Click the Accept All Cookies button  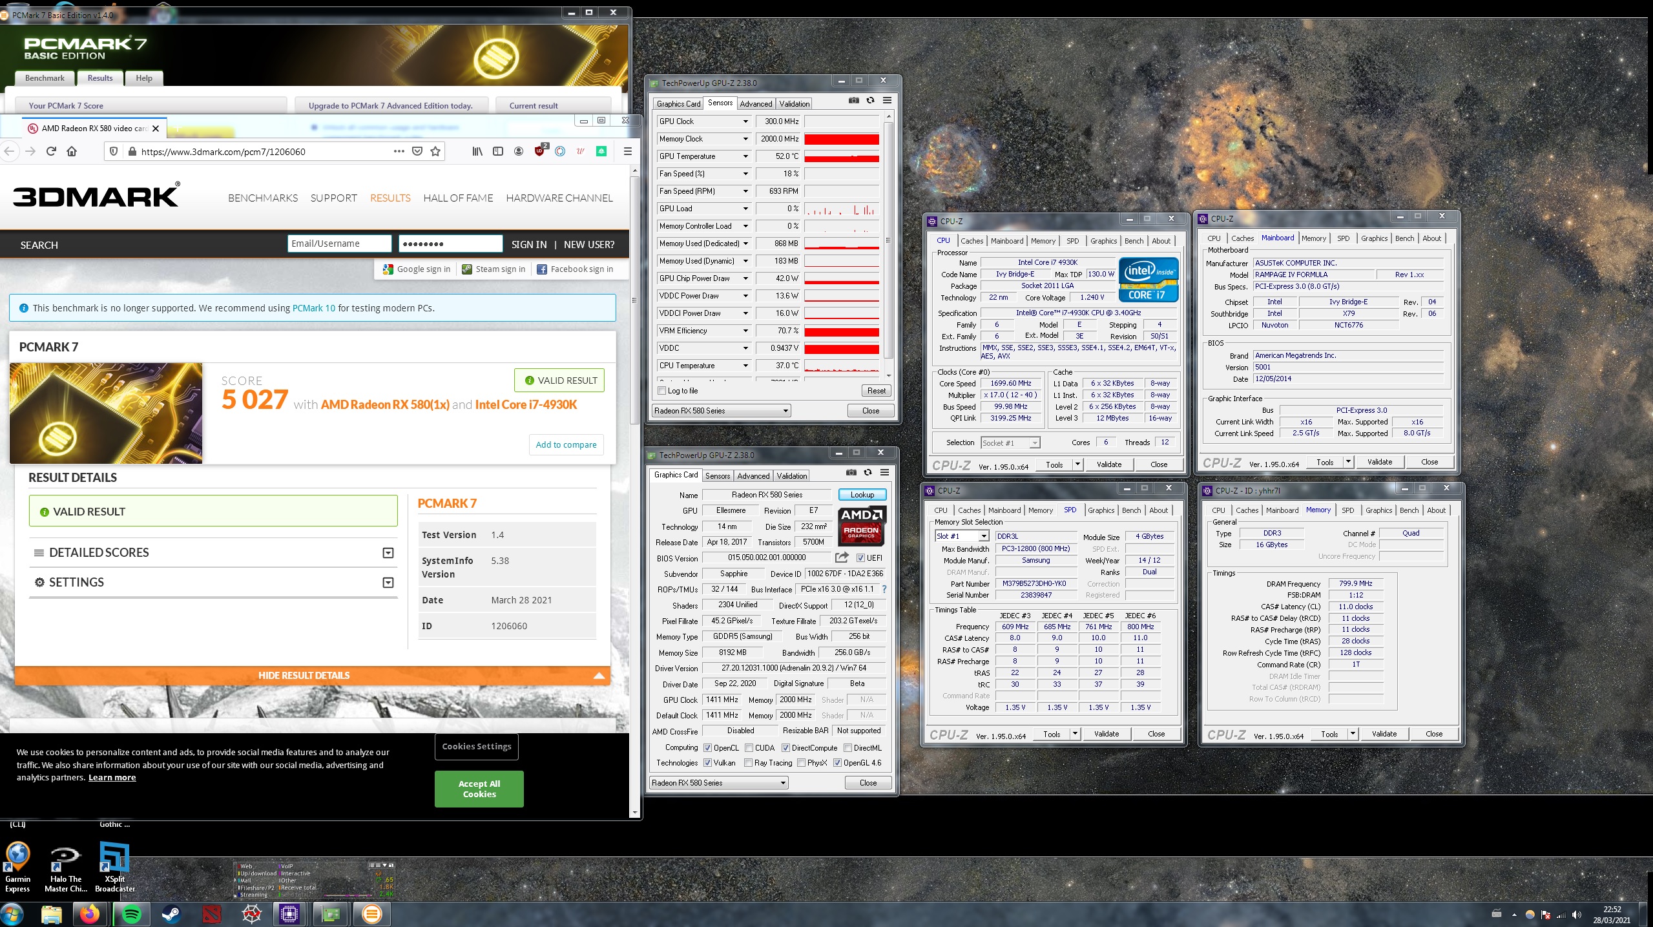(x=479, y=789)
